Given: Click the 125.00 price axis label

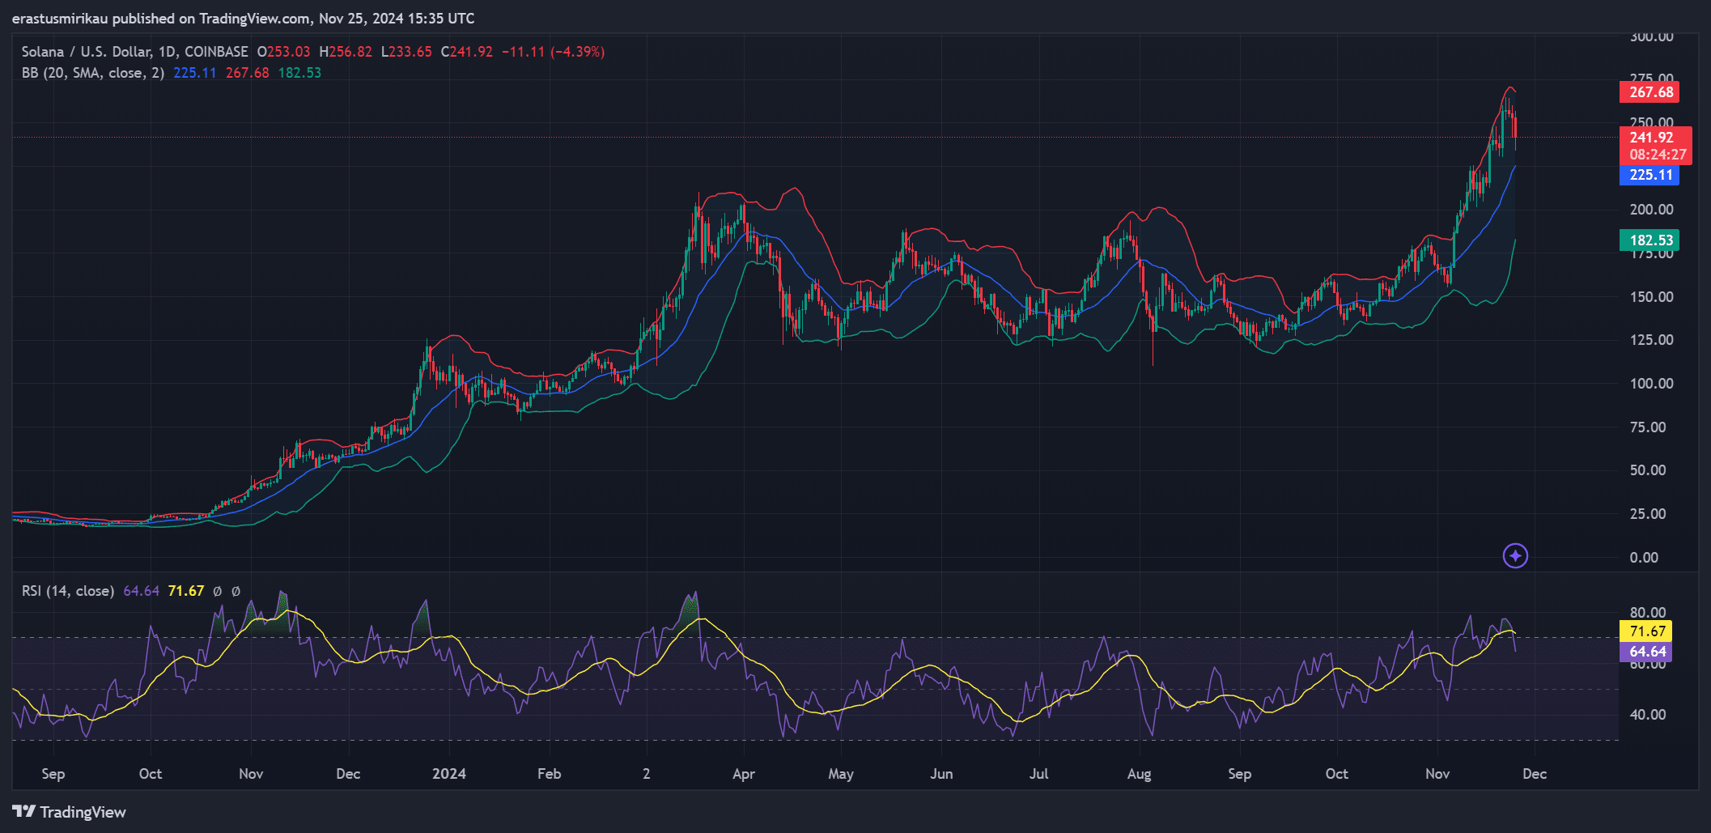Looking at the screenshot, I should coord(1651,340).
